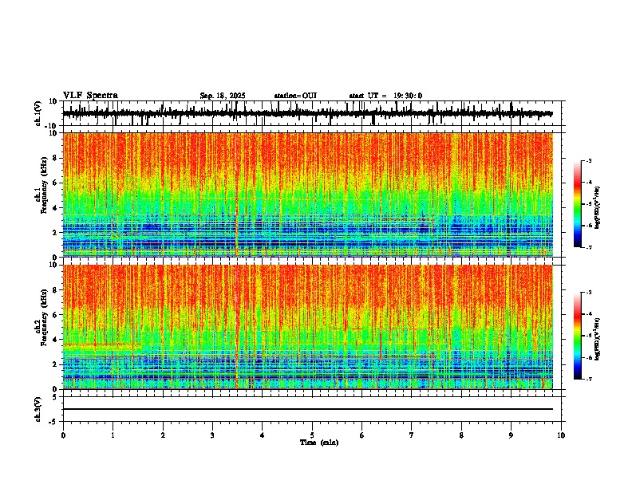Click the "5" tick of ch.3(V) axis
This screenshot has width=632, height=488.
[x=56, y=396]
